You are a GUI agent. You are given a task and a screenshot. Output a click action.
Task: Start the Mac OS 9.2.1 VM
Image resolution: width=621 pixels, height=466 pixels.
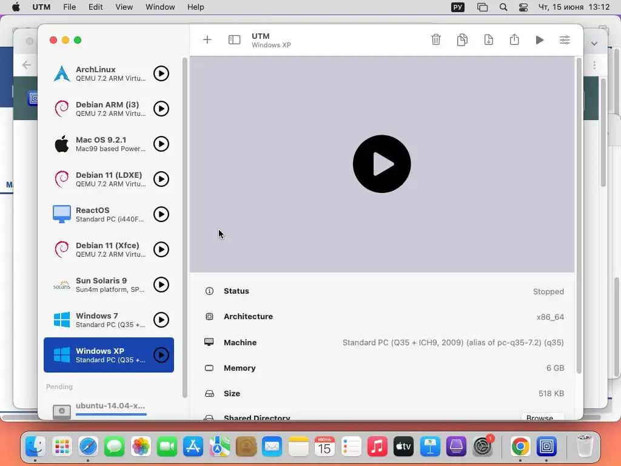point(161,144)
